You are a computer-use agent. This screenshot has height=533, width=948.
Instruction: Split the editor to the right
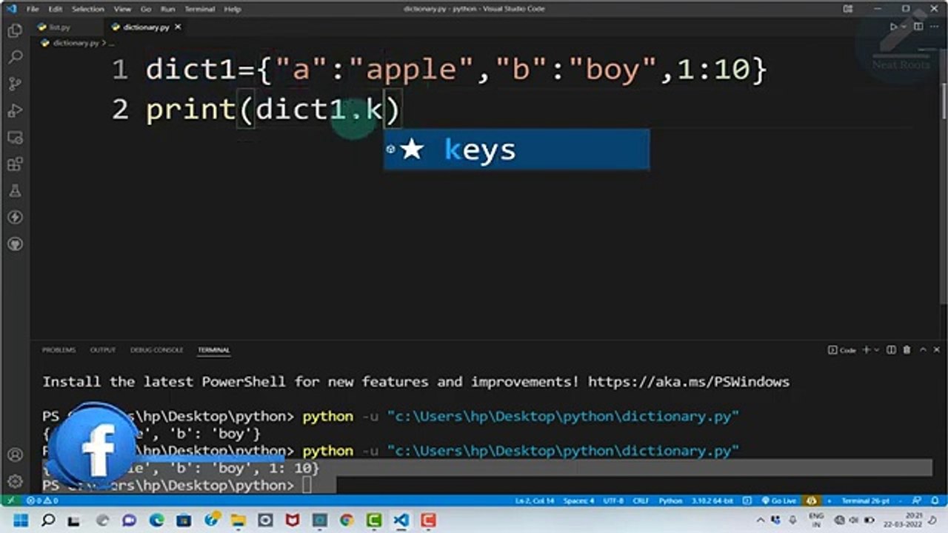(918, 27)
